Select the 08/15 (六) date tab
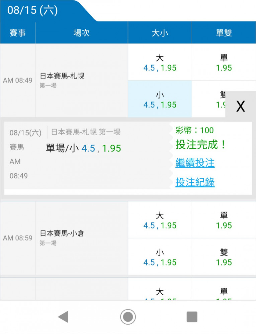The image size is (256, 334). pyautogui.click(x=32, y=10)
